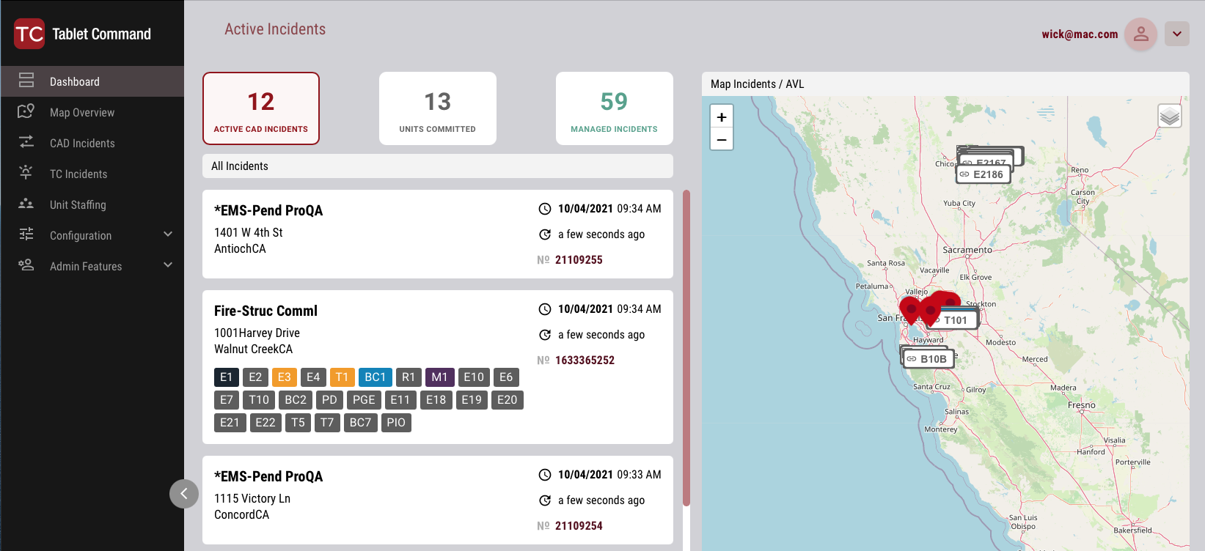The height and width of the screenshot is (551, 1205).
Task: Click the user profile avatar icon
Action: (x=1140, y=34)
